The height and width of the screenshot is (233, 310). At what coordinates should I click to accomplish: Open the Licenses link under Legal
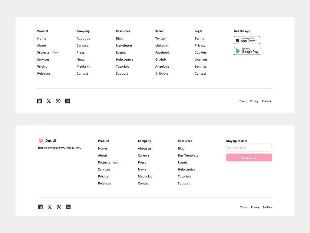201,59
